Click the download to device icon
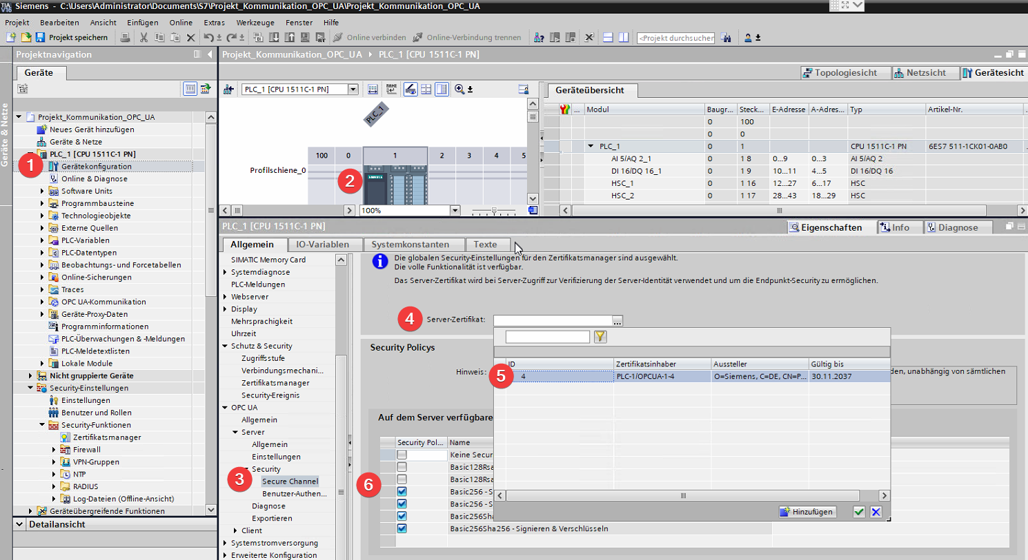The height and width of the screenshot is (560, 1028). point(274,37)
